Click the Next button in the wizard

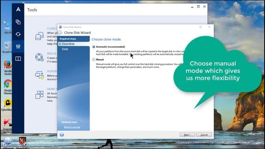tap(187, 135)
